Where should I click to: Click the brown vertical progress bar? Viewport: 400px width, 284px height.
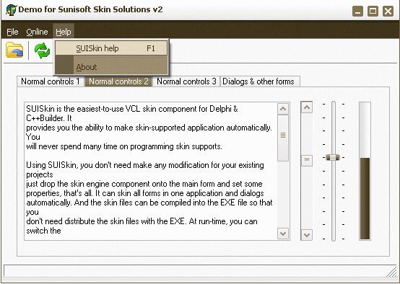coord(365,171)
